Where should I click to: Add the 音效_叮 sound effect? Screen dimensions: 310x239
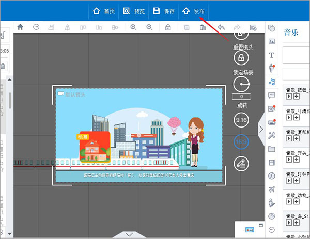point(297,118)
